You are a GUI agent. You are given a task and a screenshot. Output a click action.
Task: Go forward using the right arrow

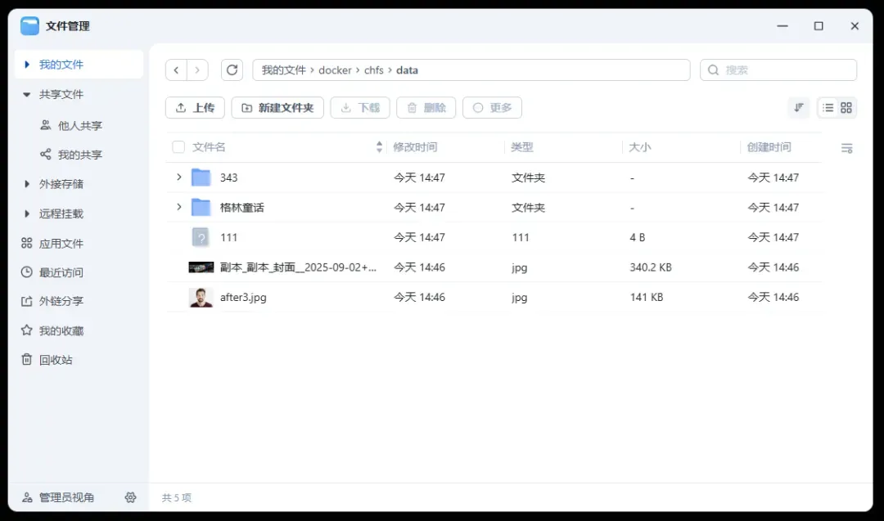[197, 70]
